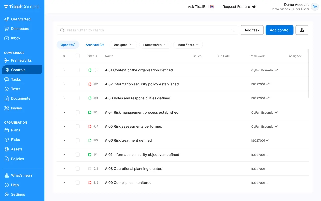
Task: Check the A.06 Risk treatment checkbox
Action: coord(78,140)
